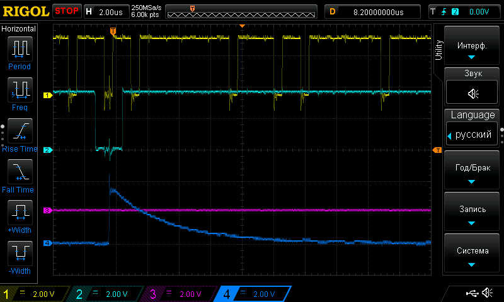Select the +Width measurement icon

[20, 213]
